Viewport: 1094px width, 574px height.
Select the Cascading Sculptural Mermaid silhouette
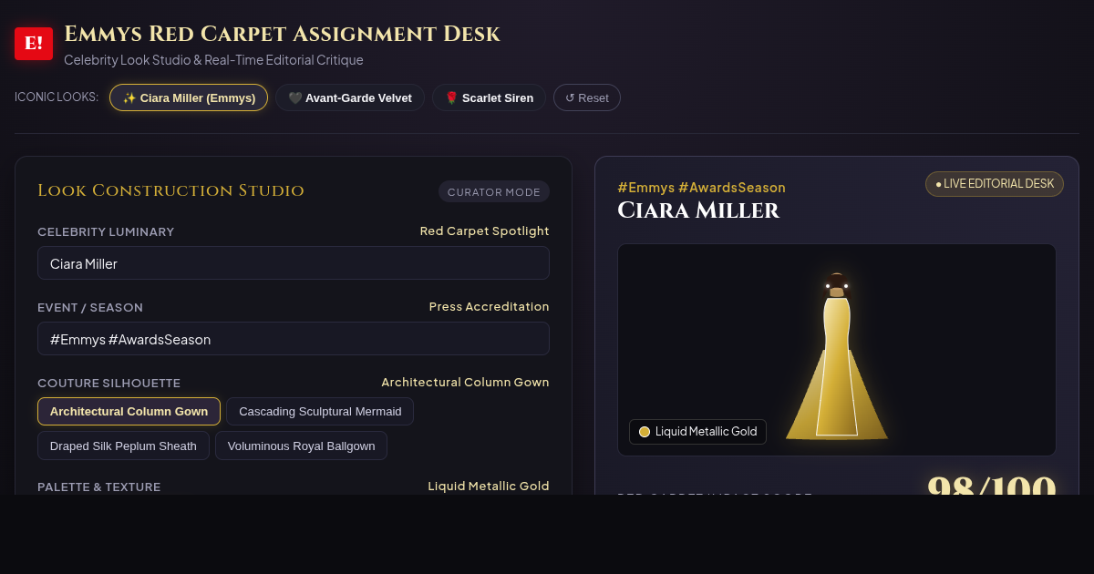point(320,411)
